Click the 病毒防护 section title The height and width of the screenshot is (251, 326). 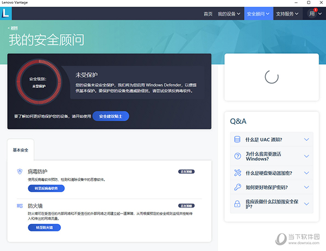click(x=37, y=172)
